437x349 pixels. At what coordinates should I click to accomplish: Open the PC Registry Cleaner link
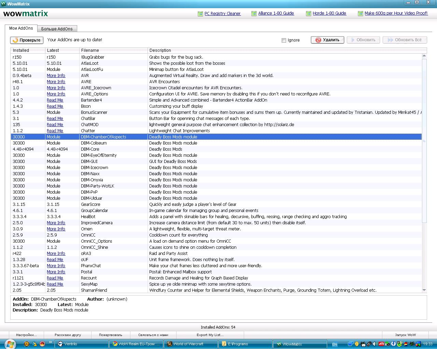(x=223, y=14)
